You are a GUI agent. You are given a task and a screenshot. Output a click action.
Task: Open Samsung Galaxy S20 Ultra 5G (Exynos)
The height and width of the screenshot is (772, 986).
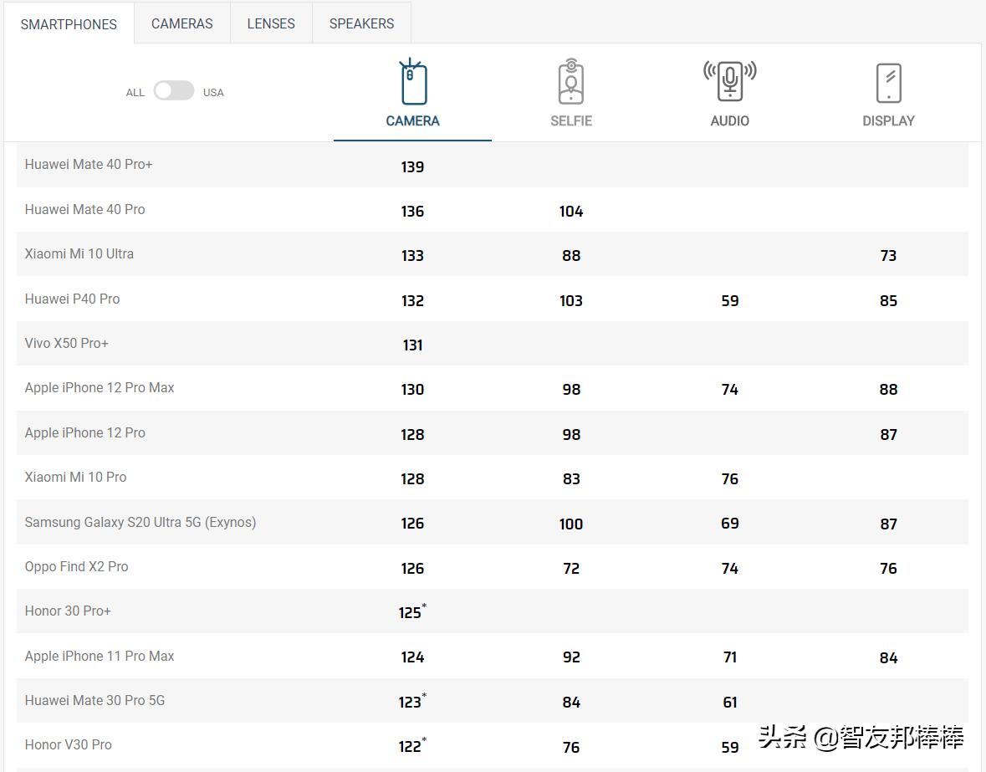pos(140,522)
